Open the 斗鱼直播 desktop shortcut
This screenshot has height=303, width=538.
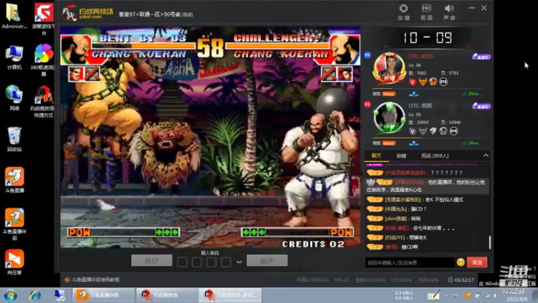[14, 180]
